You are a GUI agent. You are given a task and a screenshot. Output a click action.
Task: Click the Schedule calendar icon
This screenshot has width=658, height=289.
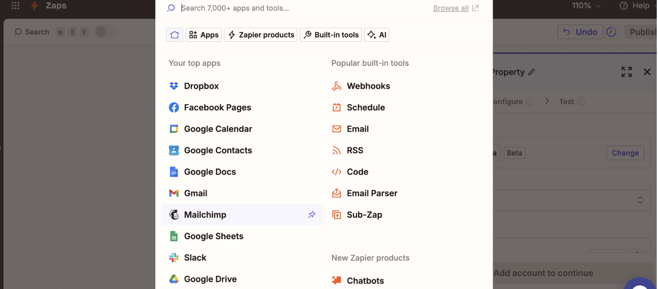(x=336, y=107)
